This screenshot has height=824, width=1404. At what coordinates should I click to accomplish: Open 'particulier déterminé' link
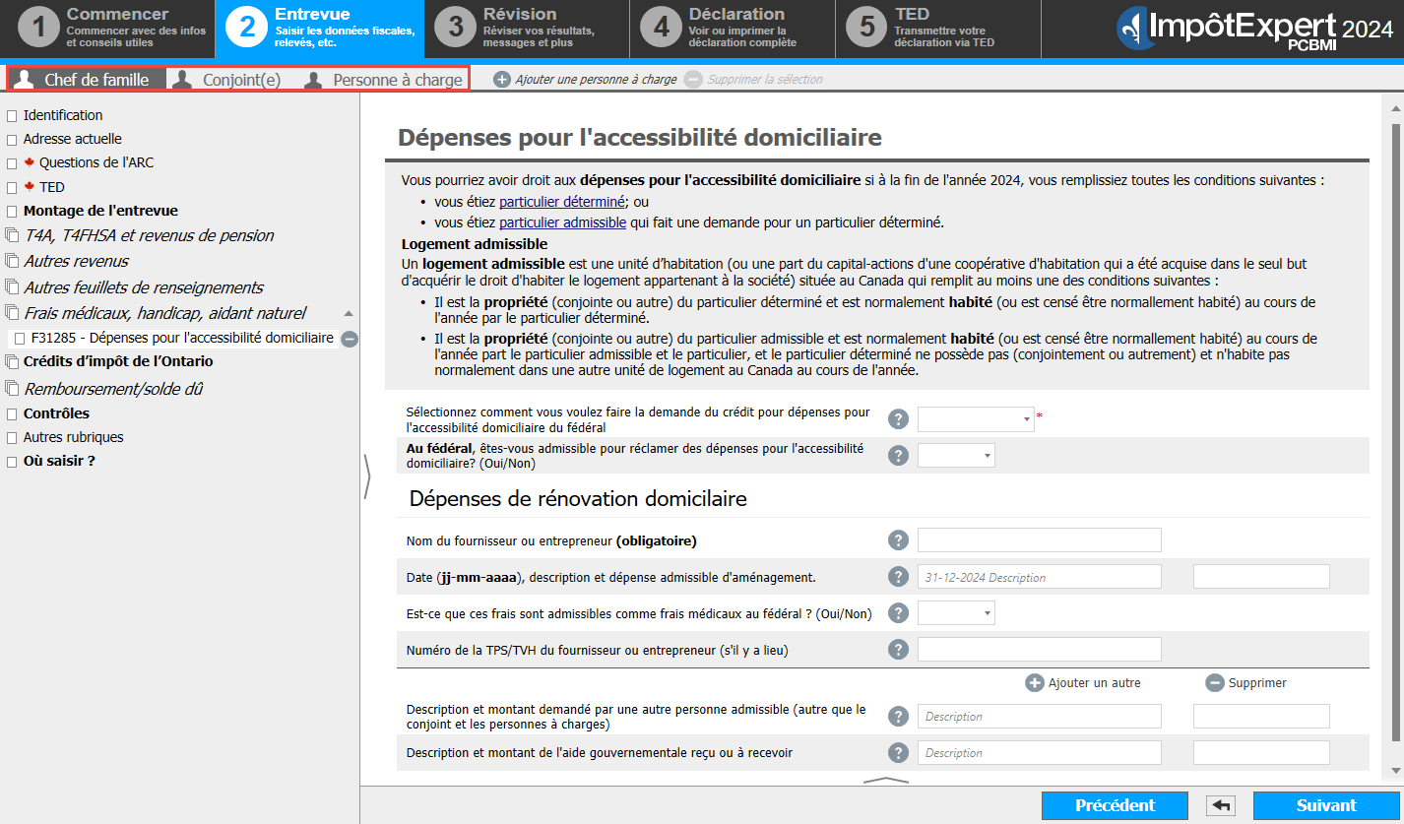pos(562,202)
